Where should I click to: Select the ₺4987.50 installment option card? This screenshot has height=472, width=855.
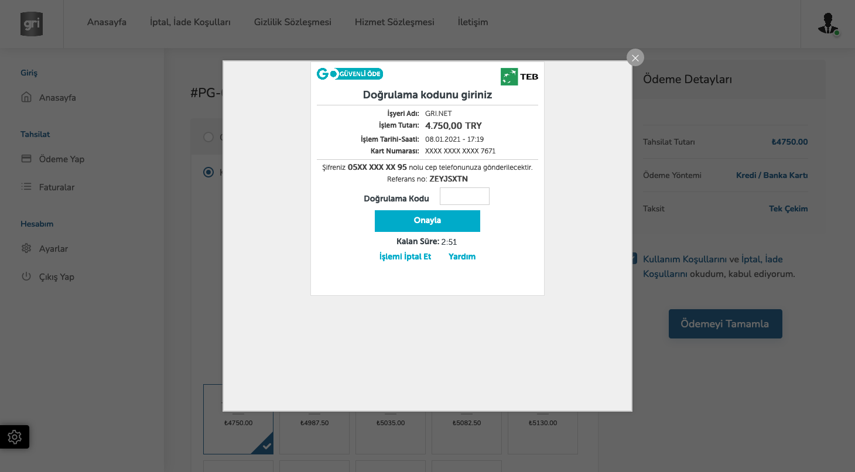(x=314, y=432)
